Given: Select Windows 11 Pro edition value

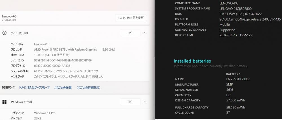Looking at the screenshot, I should coord(45,113).
